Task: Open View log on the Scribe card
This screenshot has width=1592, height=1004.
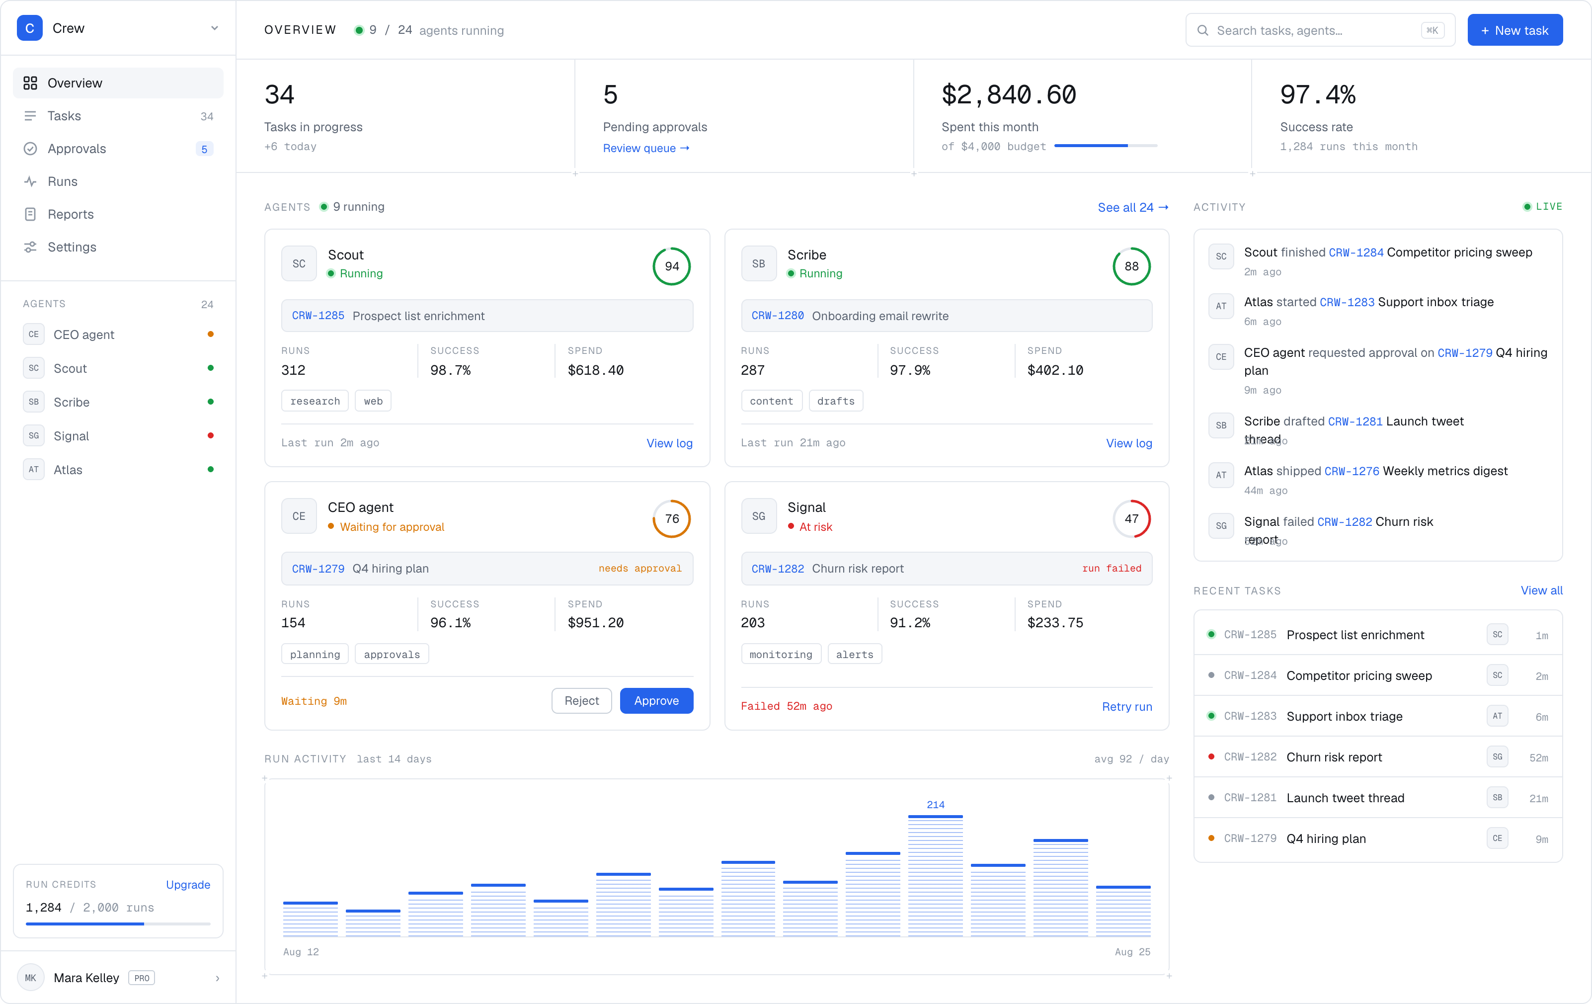Action: pyautogui.click(x=1128, y=443)
